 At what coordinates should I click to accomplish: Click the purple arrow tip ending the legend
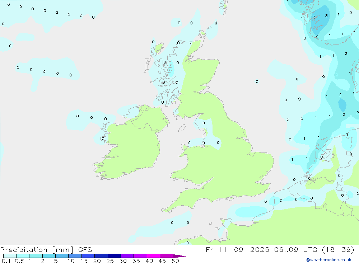[x=179, y=256]
